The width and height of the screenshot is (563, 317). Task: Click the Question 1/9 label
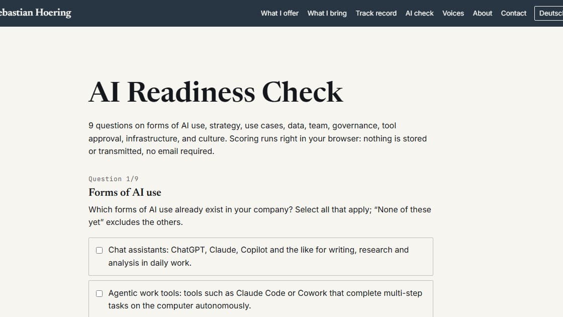pos(114,179)
